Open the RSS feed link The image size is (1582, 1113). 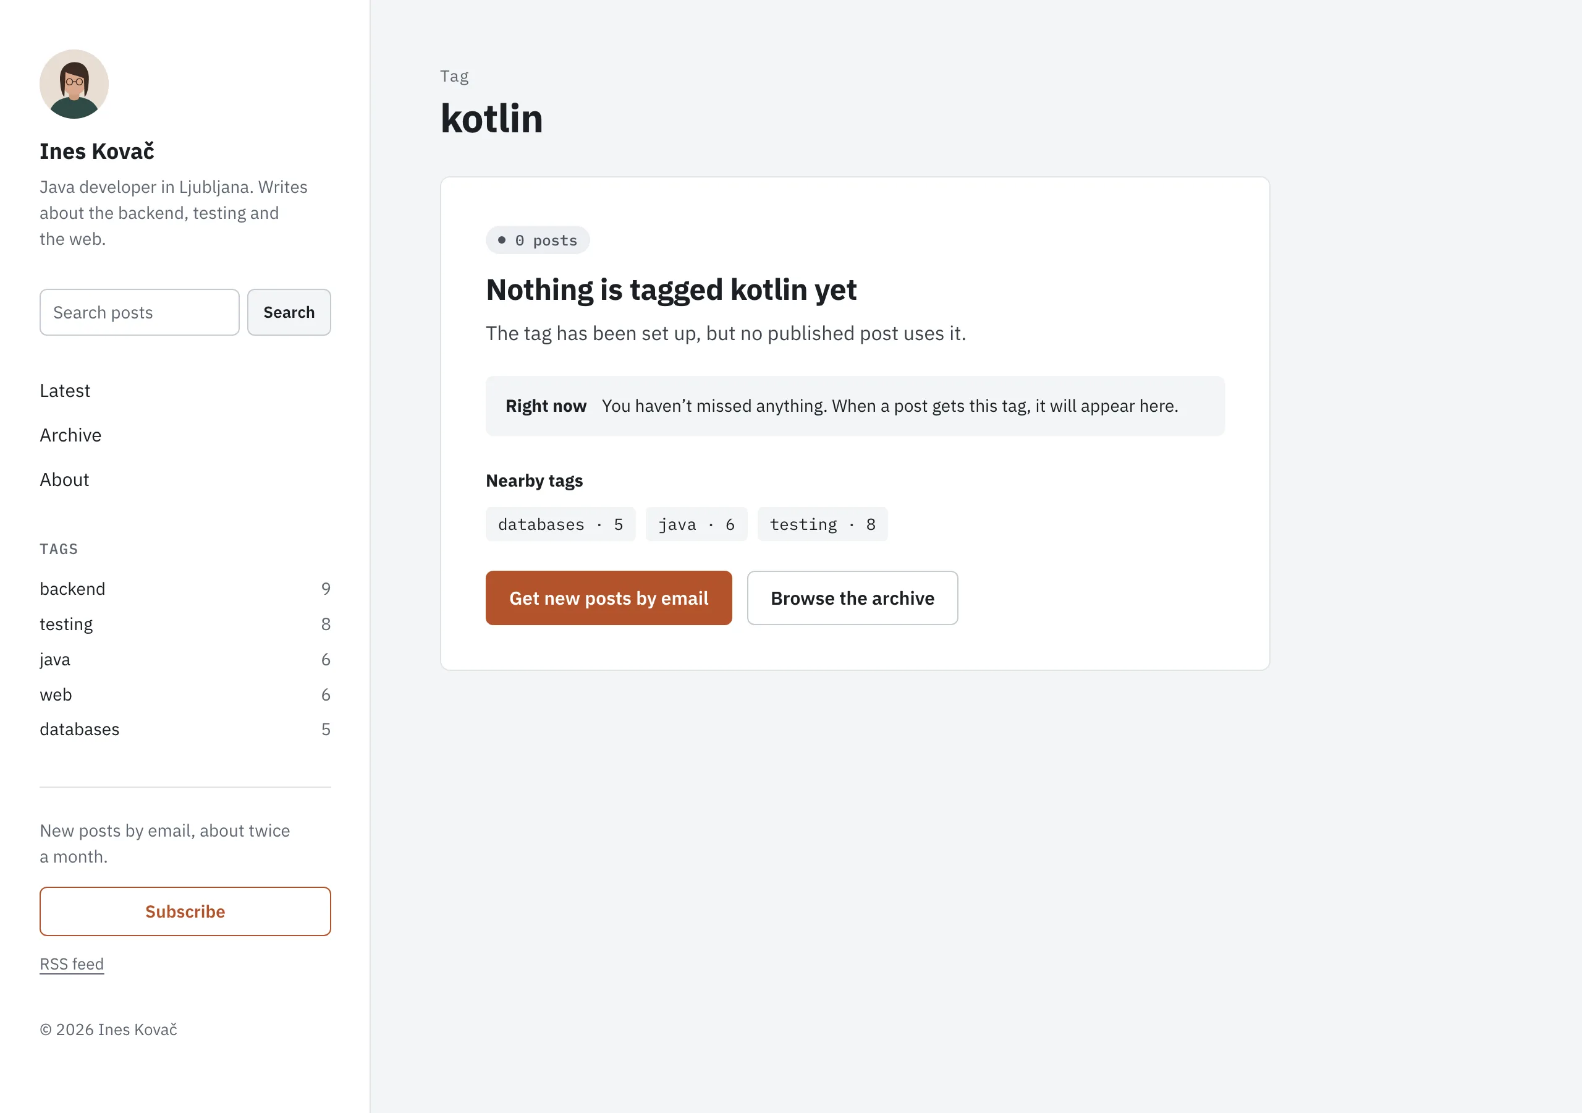click(72, 964)
